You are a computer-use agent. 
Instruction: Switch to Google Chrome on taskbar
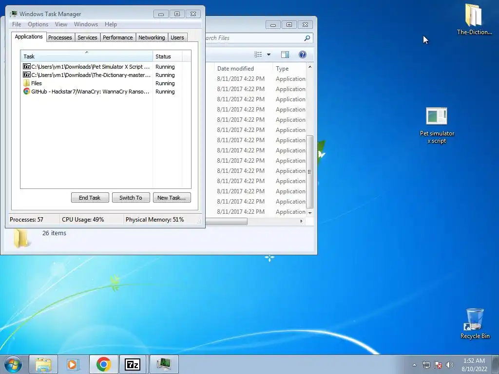(x=103, y=364)
